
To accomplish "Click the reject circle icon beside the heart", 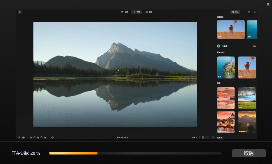I will (x=23, y=137).
